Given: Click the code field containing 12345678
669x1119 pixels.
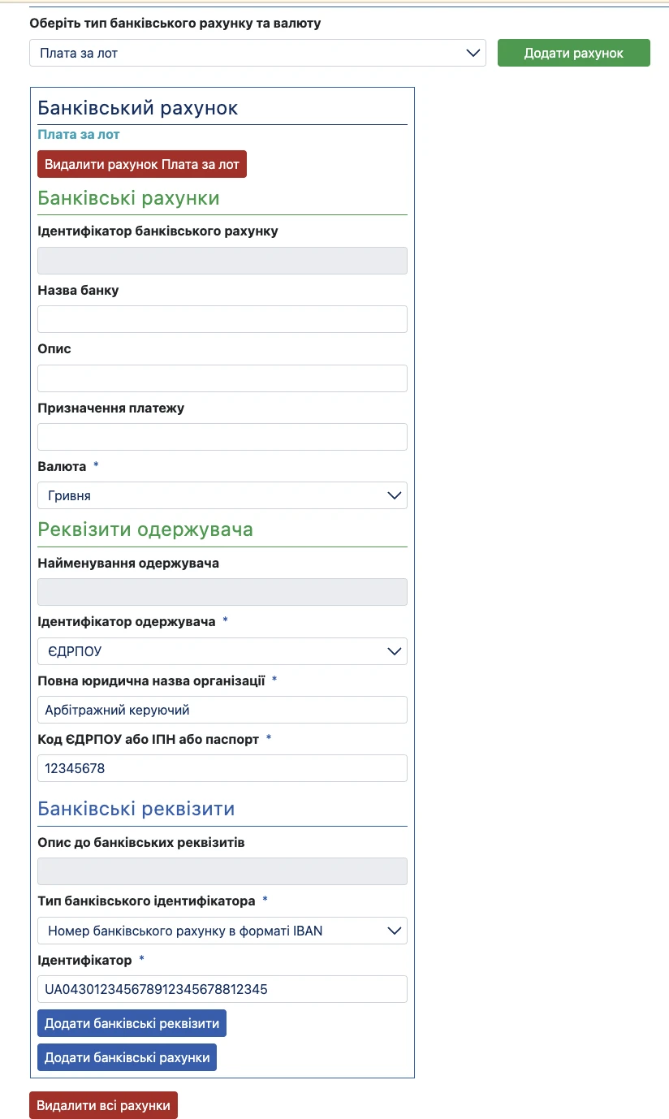Looking at the screenshot, I should (x=222, y=768).
